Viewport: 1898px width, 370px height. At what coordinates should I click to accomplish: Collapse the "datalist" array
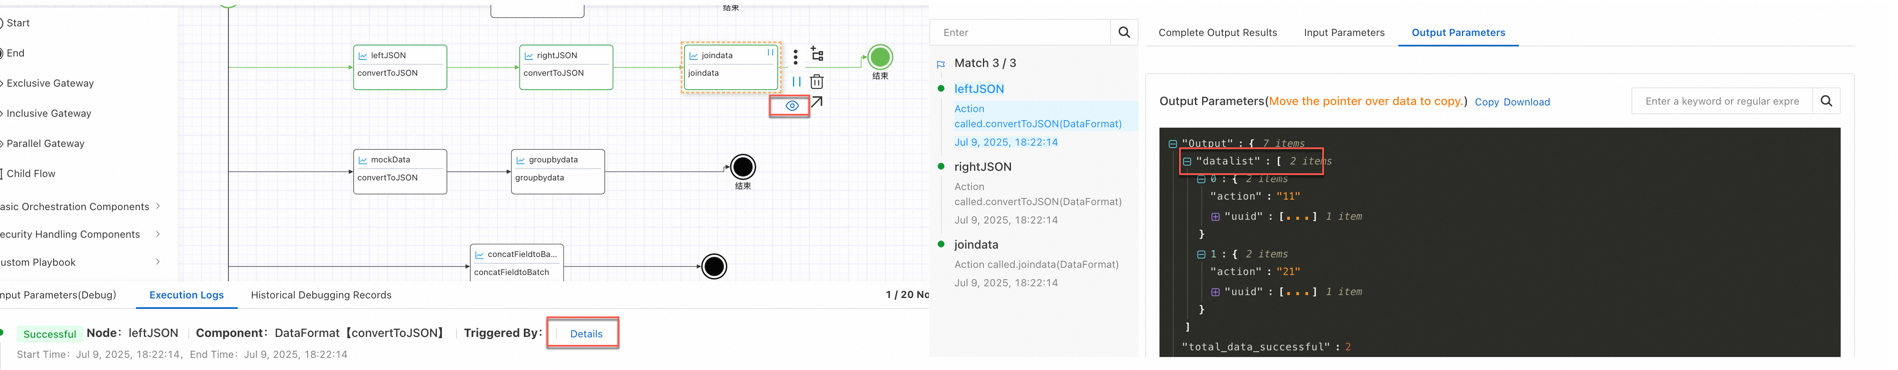coord(1187,162)
